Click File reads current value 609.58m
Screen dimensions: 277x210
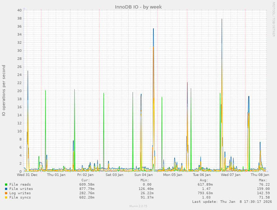tap(87, 185)
